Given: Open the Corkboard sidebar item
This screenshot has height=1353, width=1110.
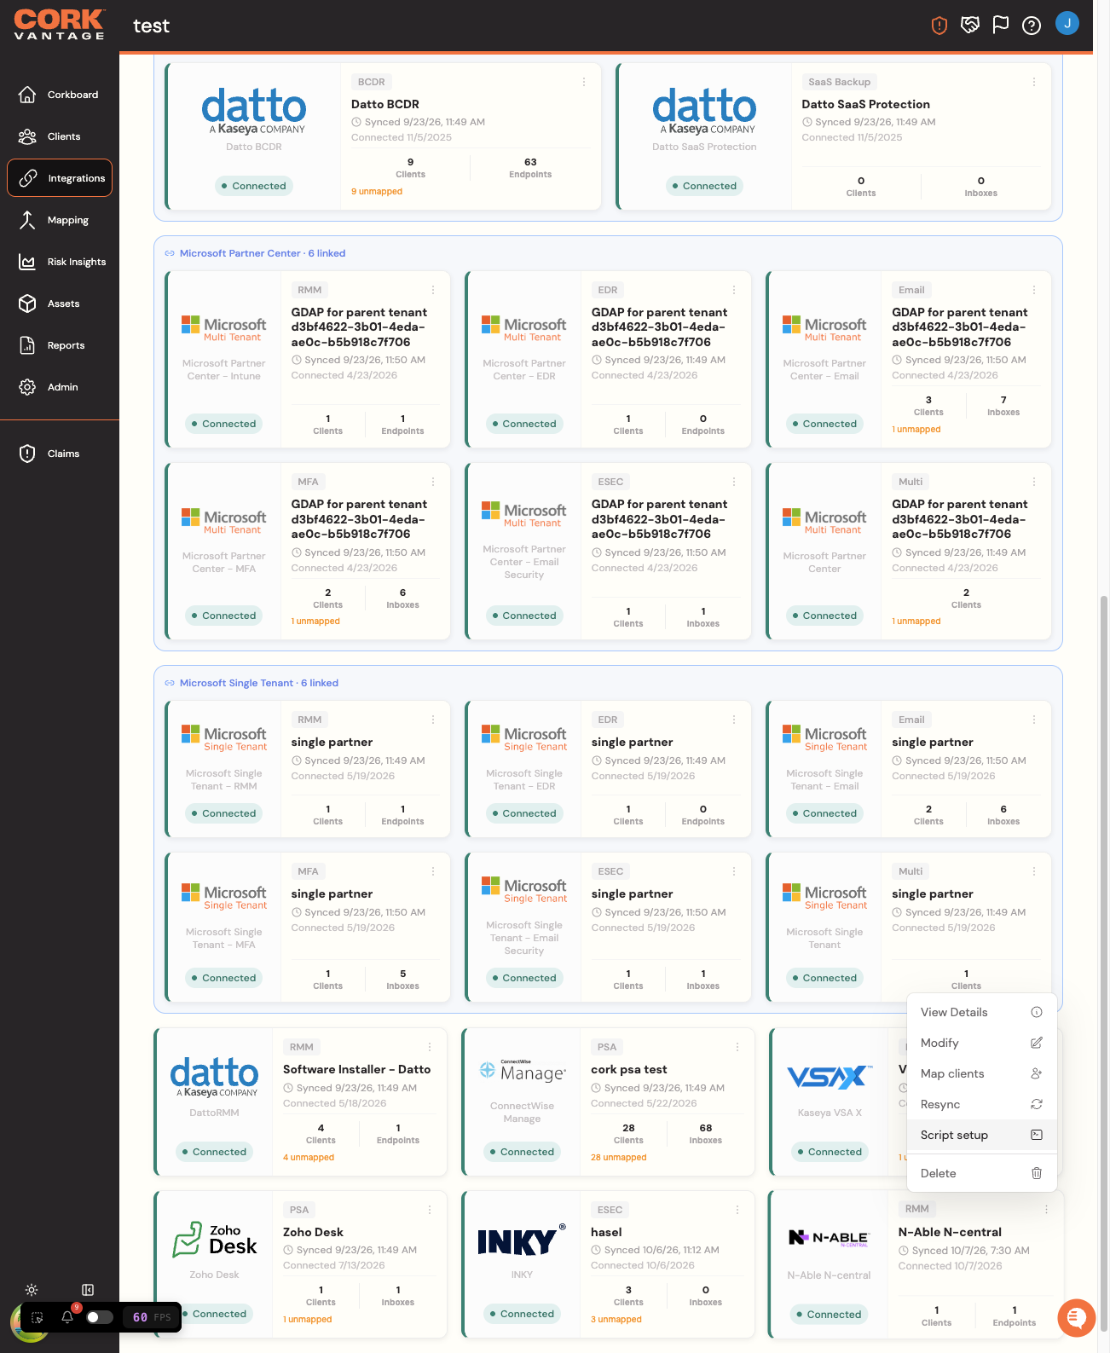Looking at the screenshot, I should point(60,95).
